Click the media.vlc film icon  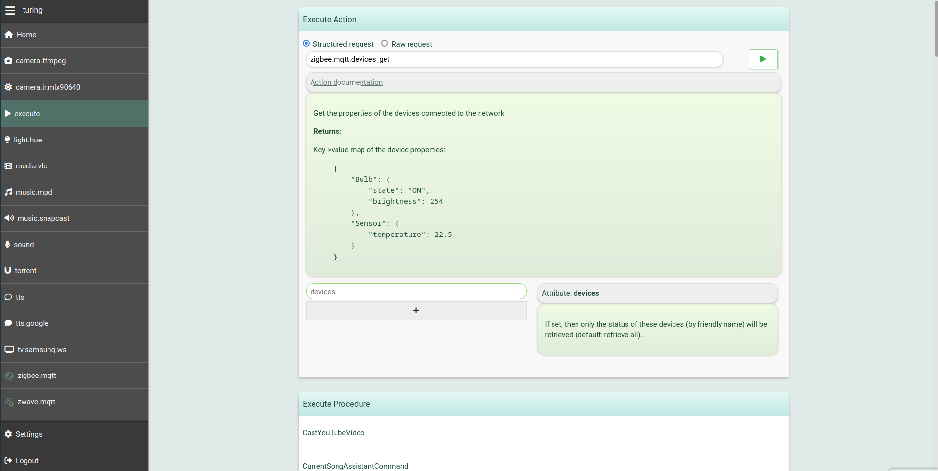8,166
